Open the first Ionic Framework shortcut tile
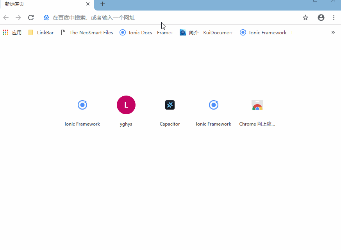Viewport: 341px width, 250px height. pyautogui.click(x=82, y=112)
